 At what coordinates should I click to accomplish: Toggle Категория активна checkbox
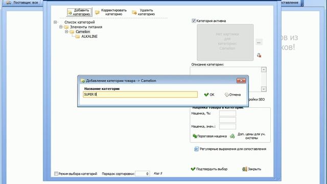point(194,20)
